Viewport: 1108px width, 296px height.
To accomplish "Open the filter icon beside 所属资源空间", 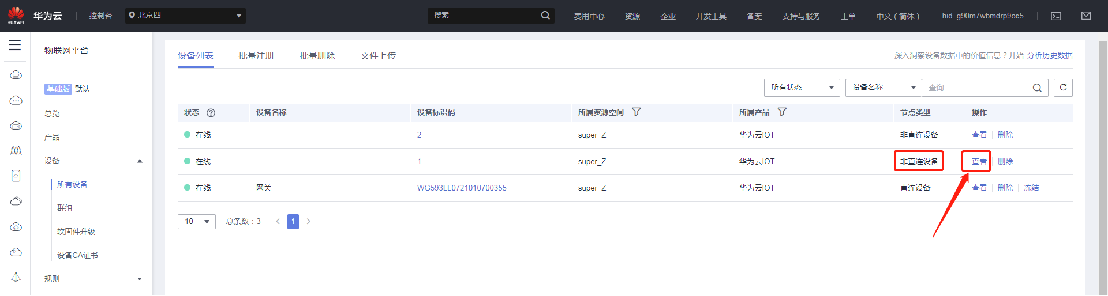I will (x=637, y=112).
